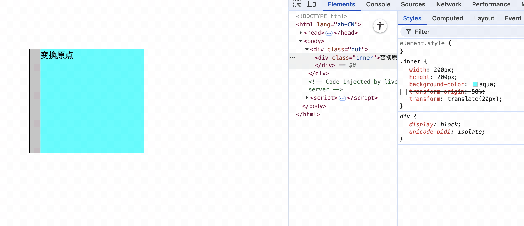Click the display block declaration
The height and width of the screenshot is (226, 524).
(x=435, y=124)
